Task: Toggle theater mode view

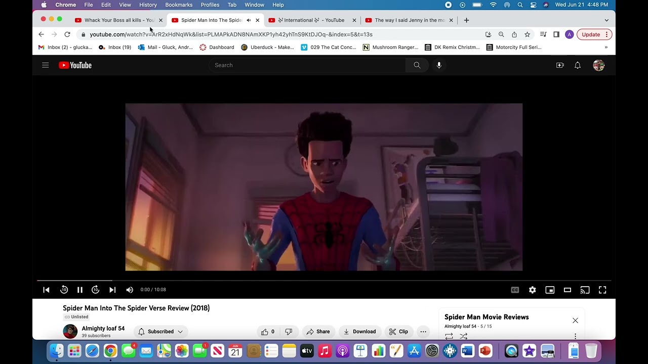Action: 568,290
